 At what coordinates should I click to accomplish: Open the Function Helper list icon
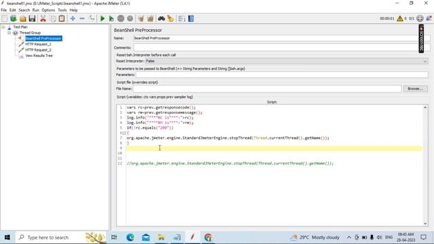pyautogui.click(x=182, y=18)
